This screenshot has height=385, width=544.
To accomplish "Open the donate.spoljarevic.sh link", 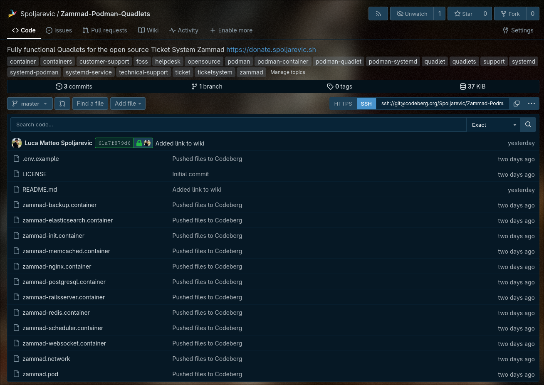I will [x=271, y=49].
